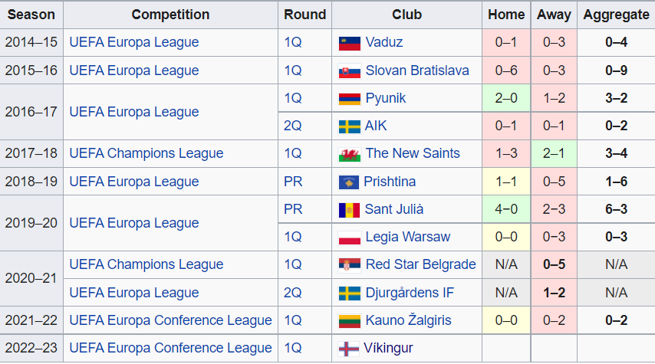This screenshot has width=655, height=364.
Task: Follow UEFA Champions League link for 2017–18
Action: 146,153
